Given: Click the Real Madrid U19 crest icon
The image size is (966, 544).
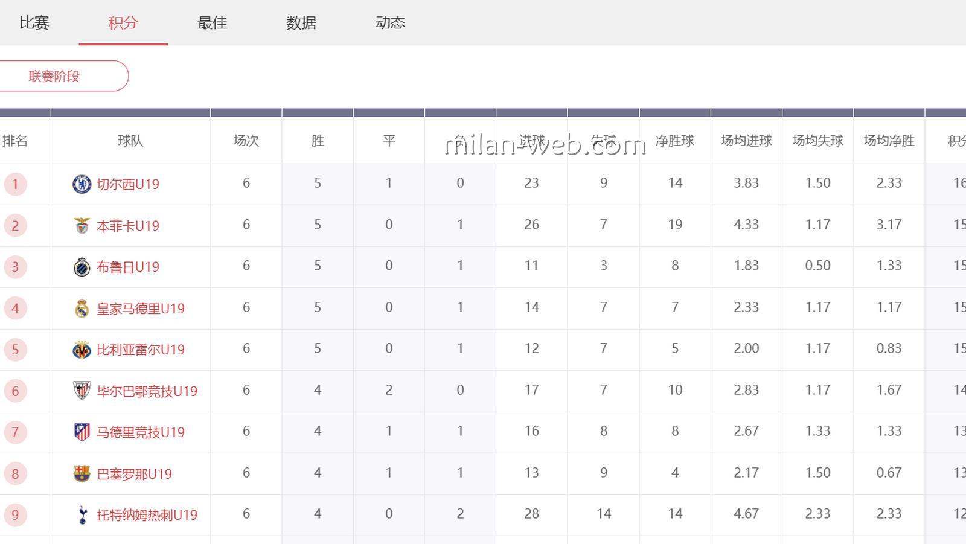Looking at the screenshot, I should (x=82, y=309).
